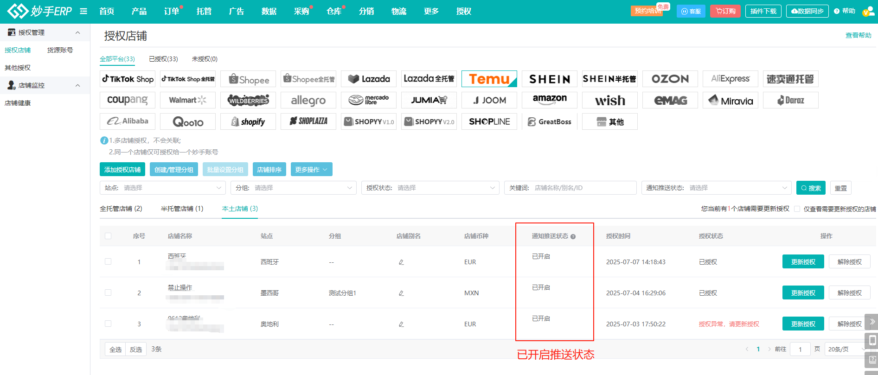Toggle the sidebar hamburger menu icon
The height and width of the screenshot is (375, 878).
pos(83,11)
